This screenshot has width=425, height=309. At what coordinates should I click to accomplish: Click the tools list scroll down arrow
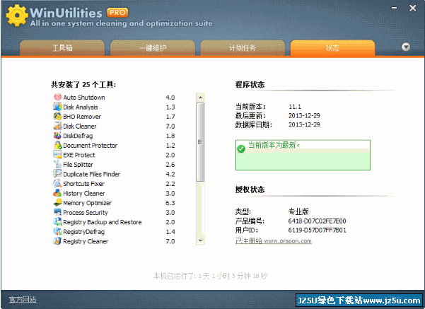(200, 240)
